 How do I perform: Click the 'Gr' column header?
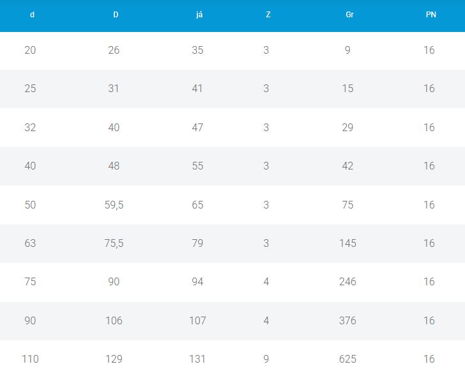(349, 15)
